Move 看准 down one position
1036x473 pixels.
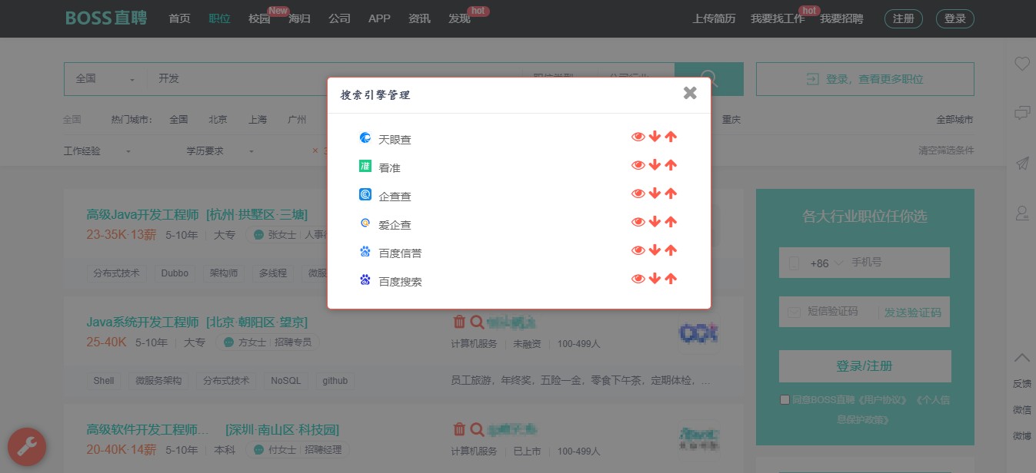(655, 165)
